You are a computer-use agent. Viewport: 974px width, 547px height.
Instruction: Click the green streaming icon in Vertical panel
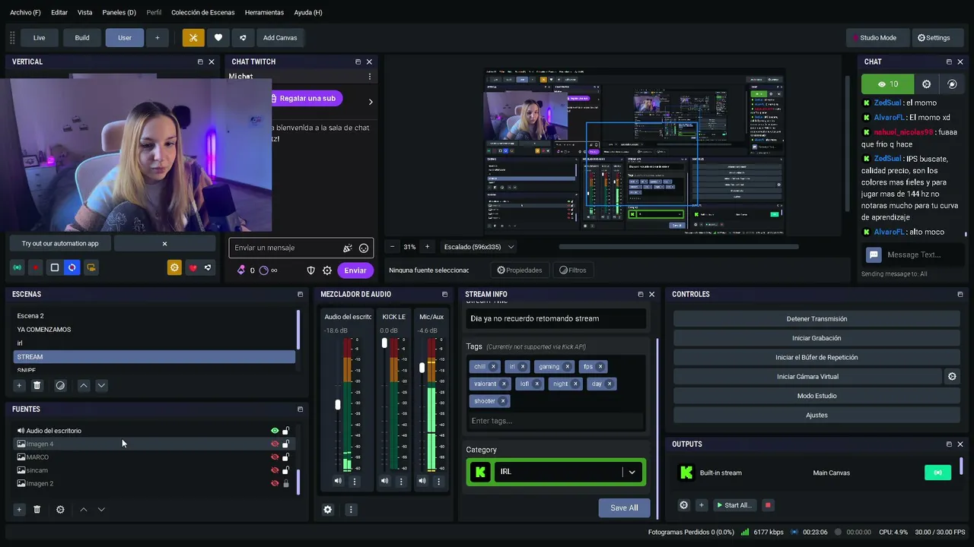click(17, 267)
